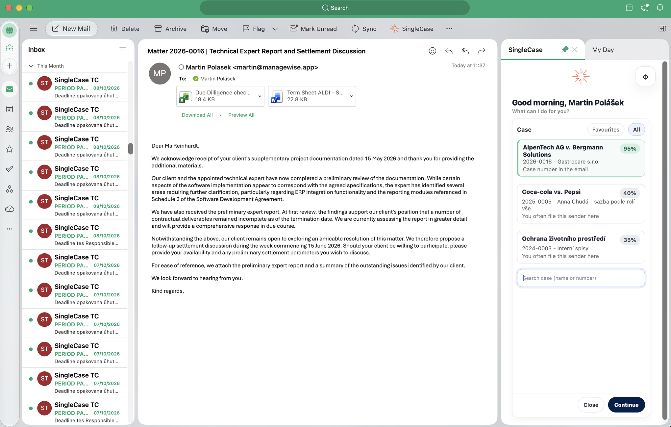This screenshot has width=671, height=427.
Task: Reply to the sender
Action: 449,51
